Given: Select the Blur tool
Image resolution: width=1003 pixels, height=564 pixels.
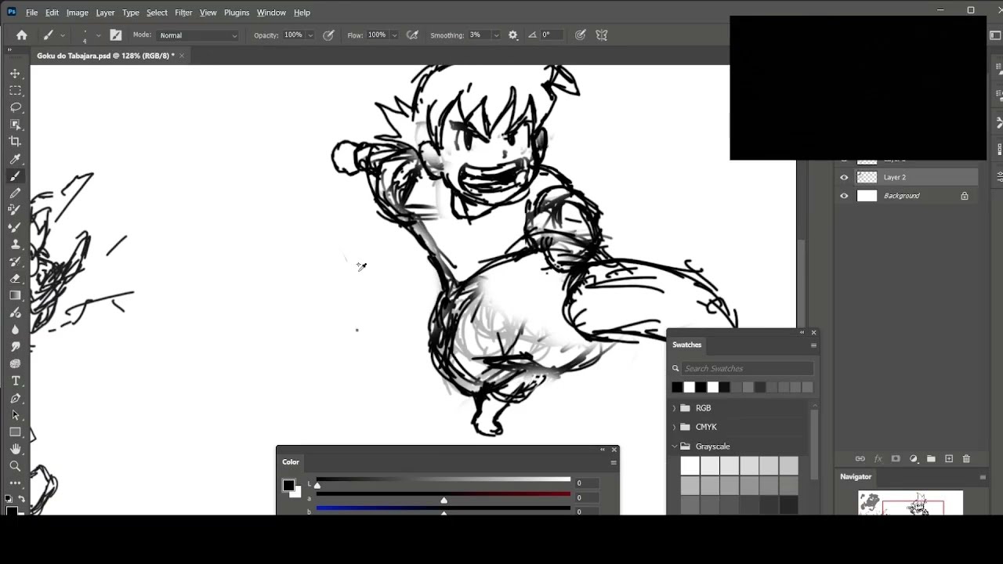Looking at the screenshot, I should pos(15,330).
